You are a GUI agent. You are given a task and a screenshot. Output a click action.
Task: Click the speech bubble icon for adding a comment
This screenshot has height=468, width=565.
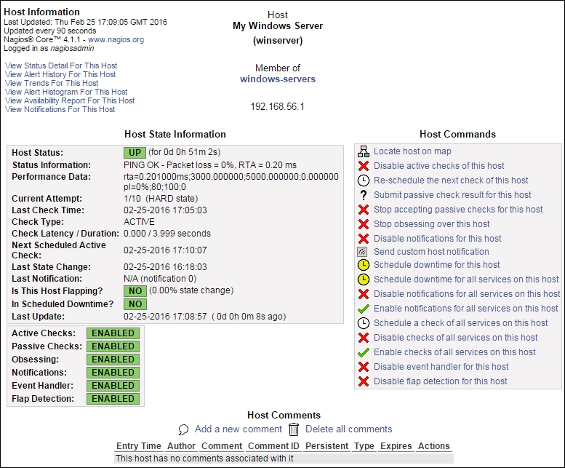click(x=183, y=429)
